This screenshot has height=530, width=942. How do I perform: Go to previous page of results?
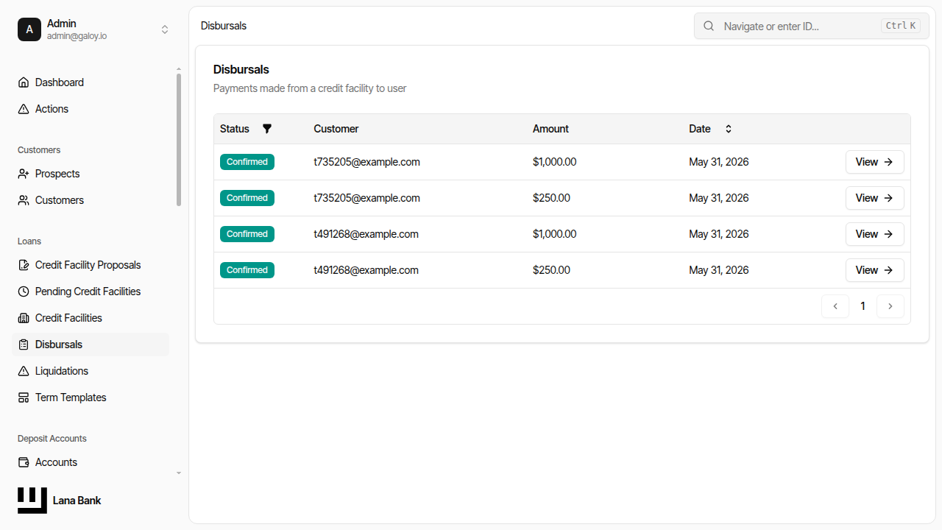point(835,306)
